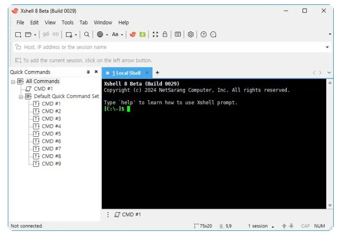
Task: Pin the Quick Commands panel
Action: click(x=88, y=72)
